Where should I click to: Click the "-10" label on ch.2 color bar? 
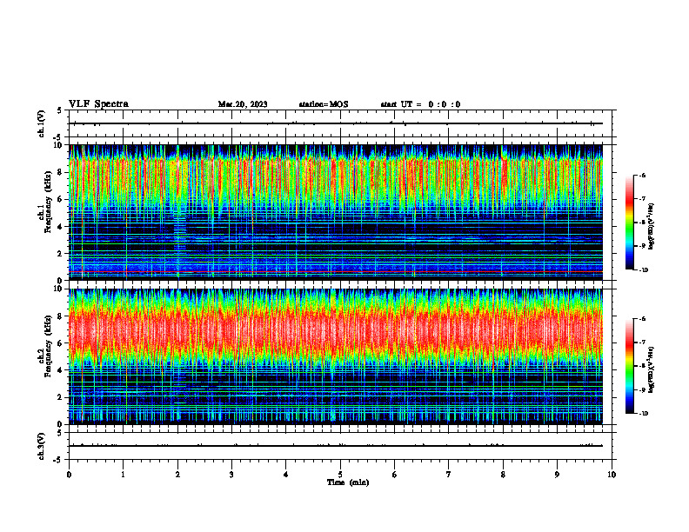(643, 414)
